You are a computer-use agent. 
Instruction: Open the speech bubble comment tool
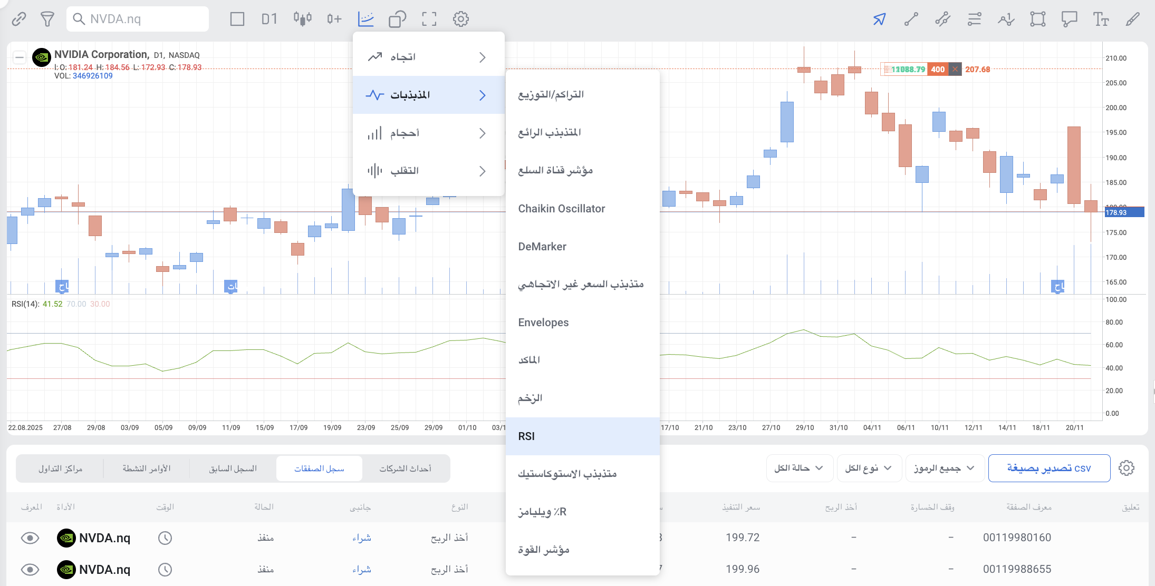click(x=1069, y=19)
